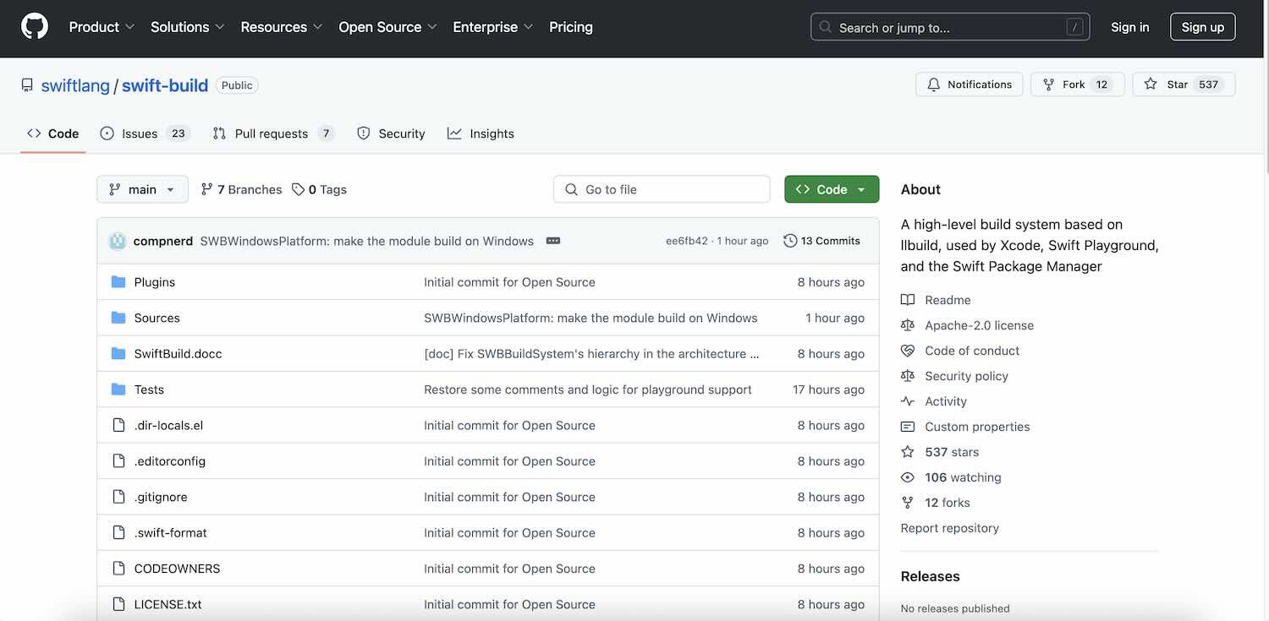
Task: Open the Insights tab
Action: click(481, 133)
